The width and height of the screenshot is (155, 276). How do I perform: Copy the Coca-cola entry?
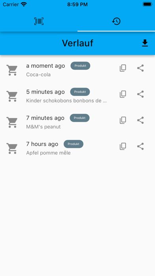(123, 68)
